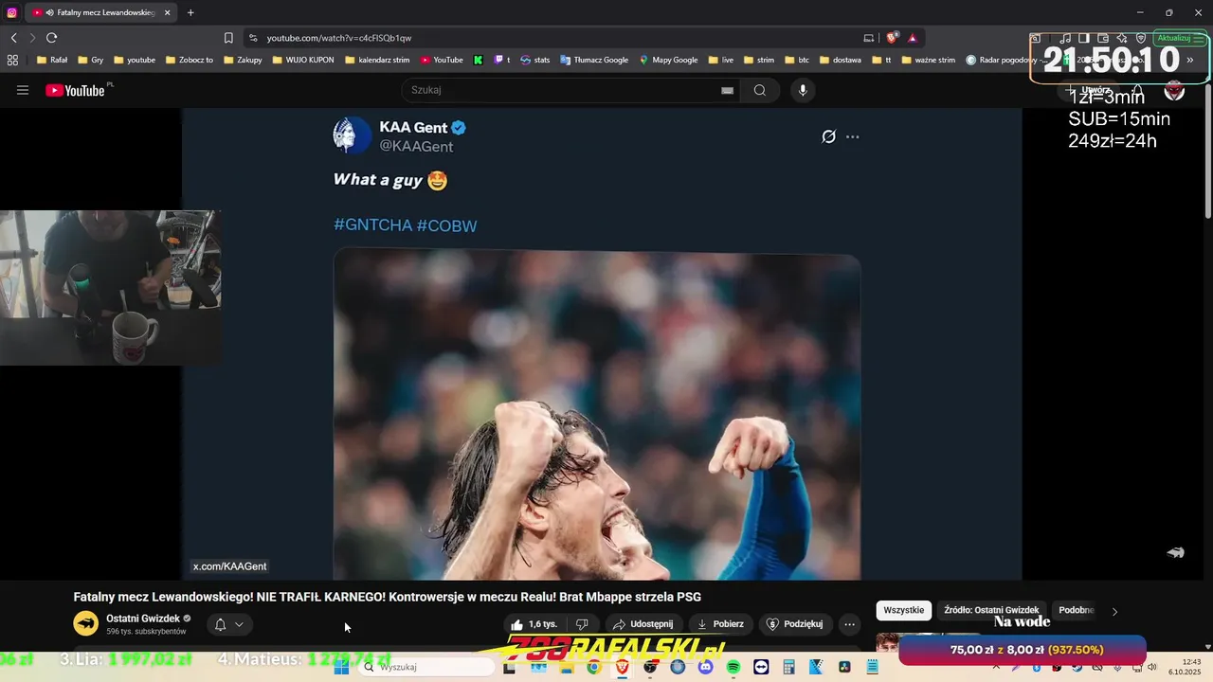Bookmark this page with the bookmark icon
The image size is (1213, 682).
coord(228,38)
